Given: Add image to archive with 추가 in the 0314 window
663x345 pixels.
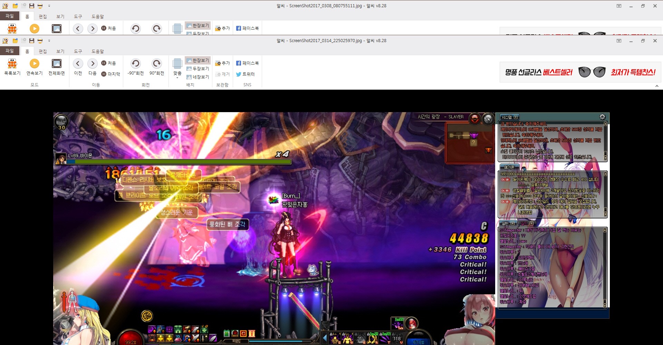Looking at the screenshot, I should pos(222,63).
